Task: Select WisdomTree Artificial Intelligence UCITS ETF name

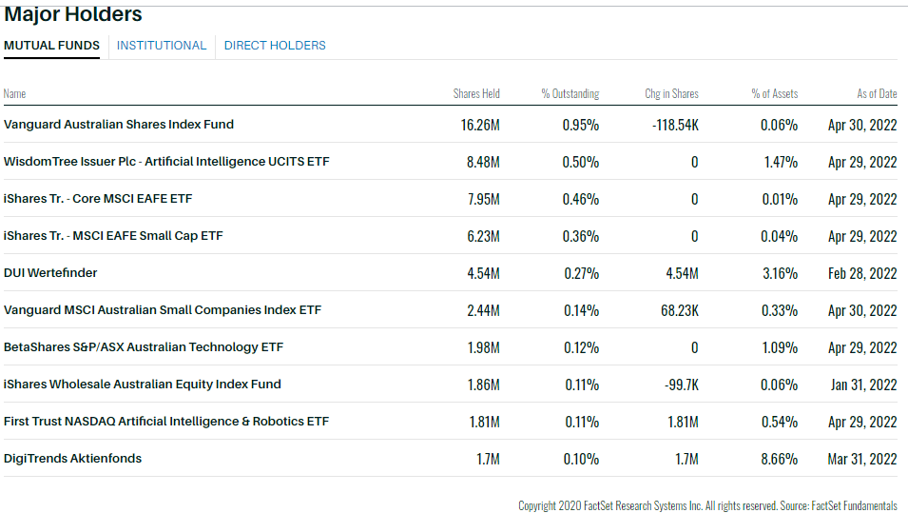Action: coord(166,161)
